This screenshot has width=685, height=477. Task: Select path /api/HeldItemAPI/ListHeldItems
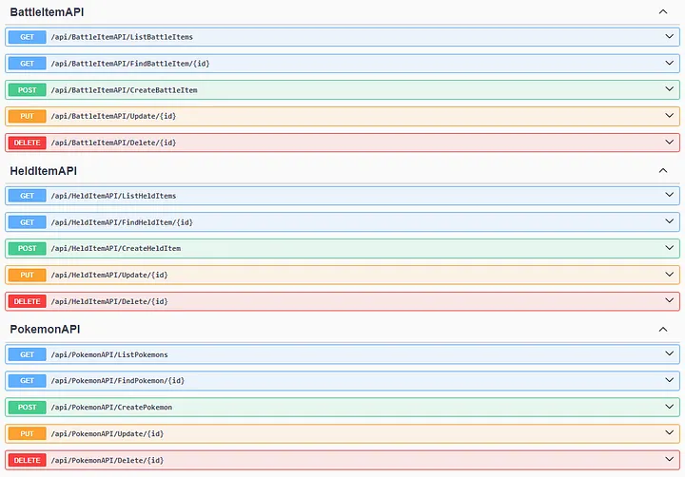(113, 196)
